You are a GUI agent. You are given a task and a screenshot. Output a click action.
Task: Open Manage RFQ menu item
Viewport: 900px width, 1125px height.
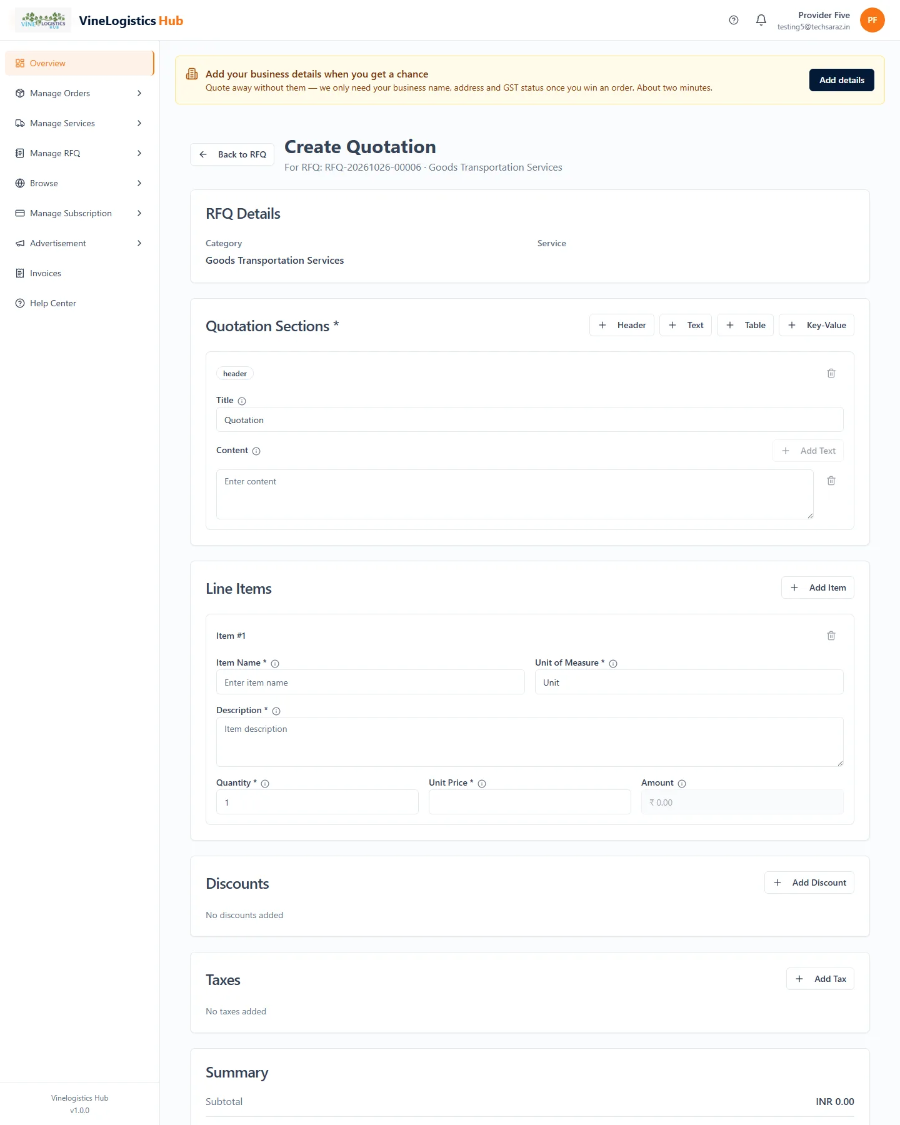tap(79, 153)
